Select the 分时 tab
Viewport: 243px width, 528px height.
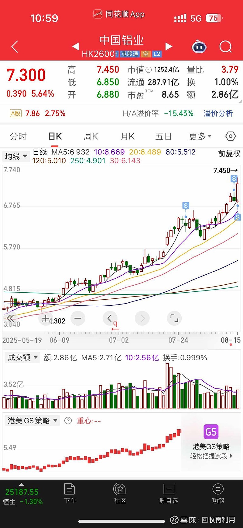(18, 136)
